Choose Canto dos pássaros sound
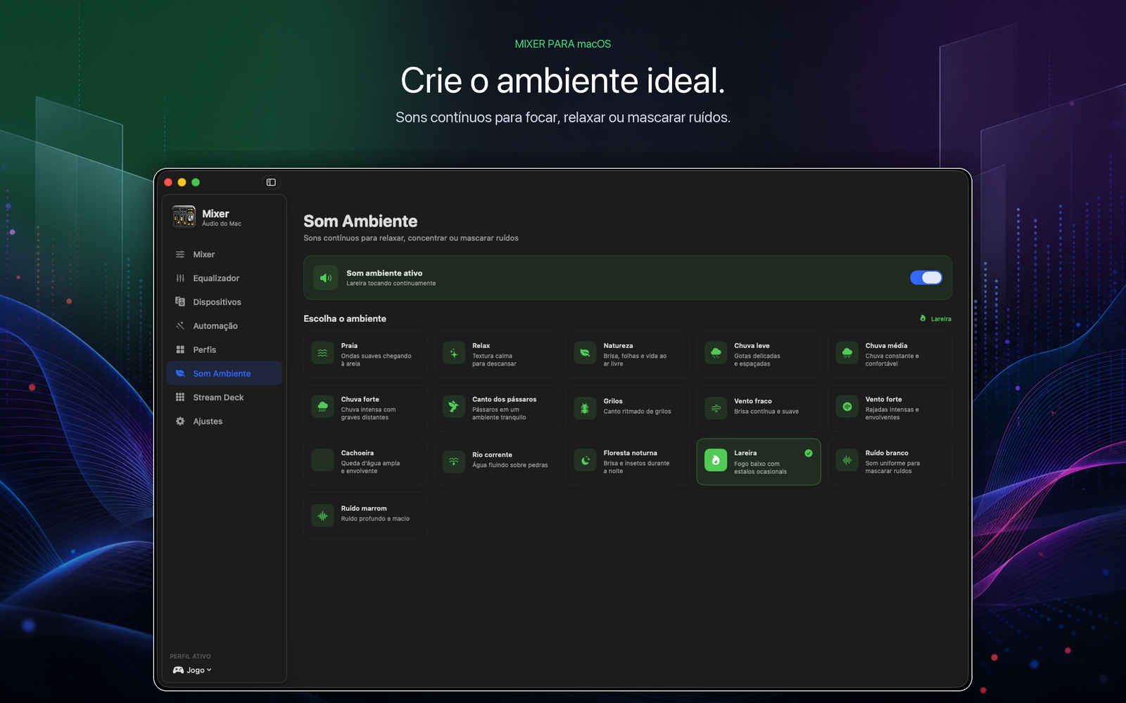The width and height of the screenshot is (1126, 703). [496, 408]
